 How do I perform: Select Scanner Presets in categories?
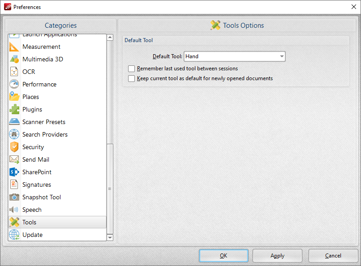click(57, 122)
